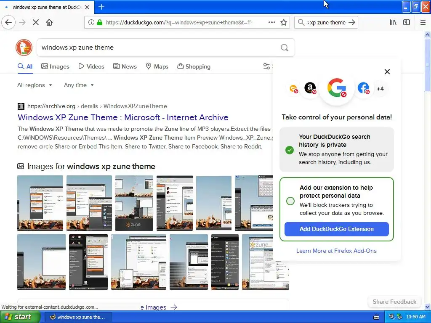
Task: Open the first Zune theme image thumbnail
Action: tap(40, 203)
